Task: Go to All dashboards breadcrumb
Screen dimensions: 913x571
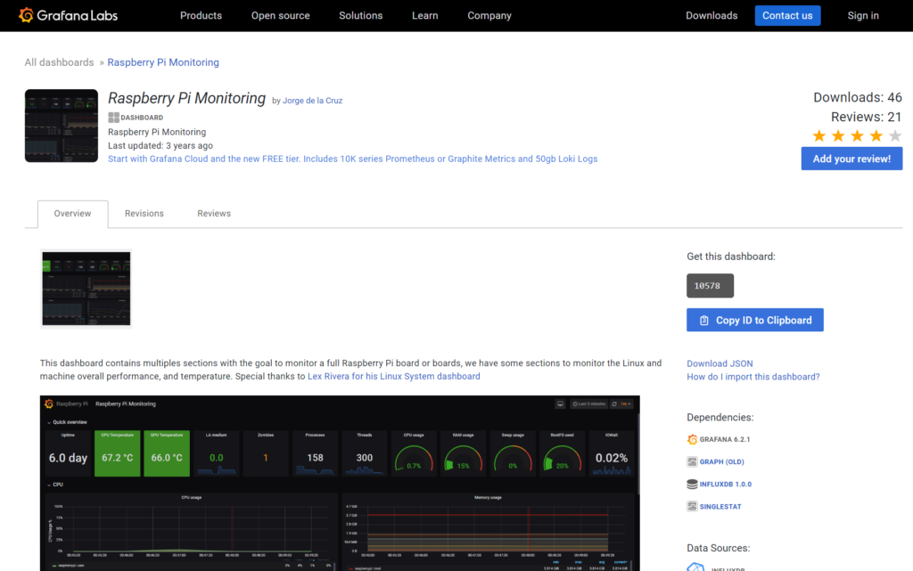Action: (59, 62)
